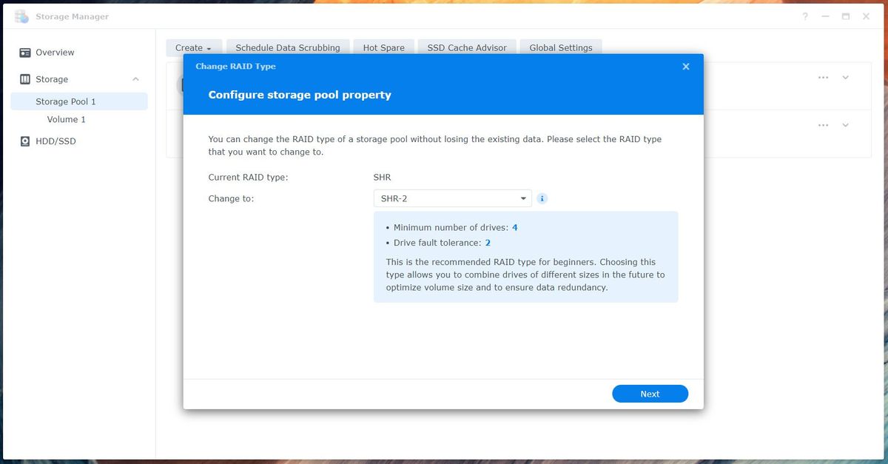Click the Storage Manager logo icon
Screen dimensions: 888x464
pyautogui.click(x=21, y=16)
